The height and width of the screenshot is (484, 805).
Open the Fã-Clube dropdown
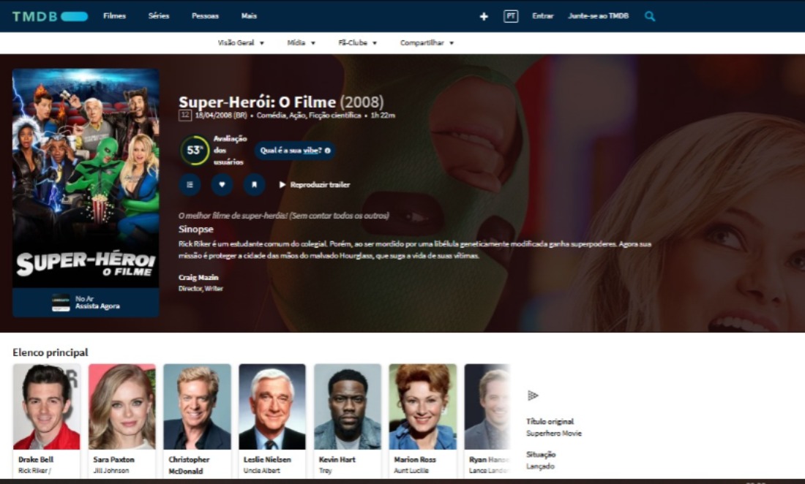point(357,43)
